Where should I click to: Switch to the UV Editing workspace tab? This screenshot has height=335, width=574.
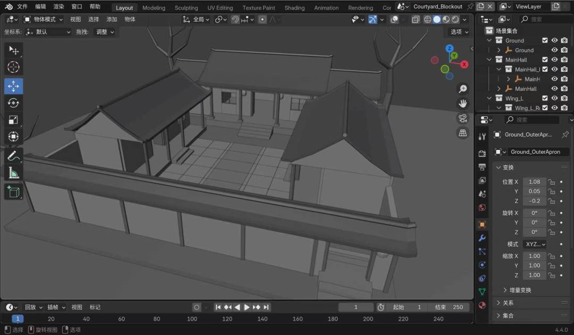point(220,7)
